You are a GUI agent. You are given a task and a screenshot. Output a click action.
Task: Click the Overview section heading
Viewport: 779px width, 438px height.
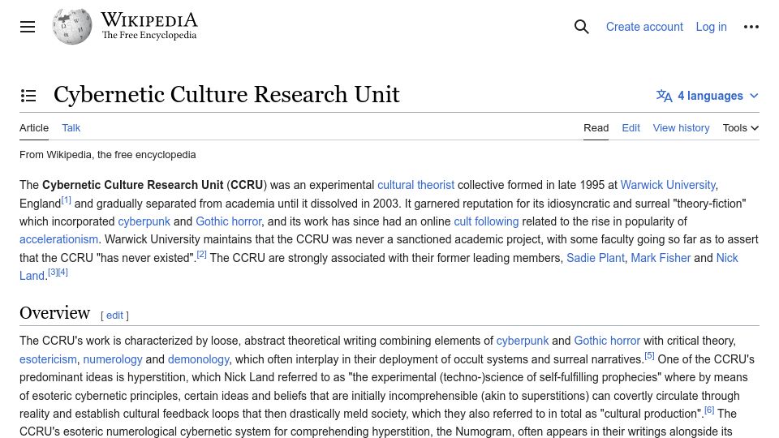tap(54, 313)
